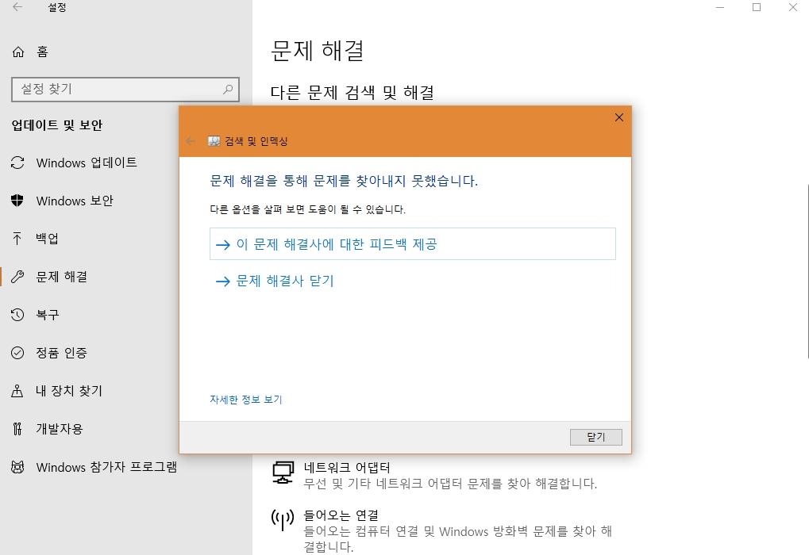Select 들어오는 연결 troubleshooter title

[x=341, y=515]
